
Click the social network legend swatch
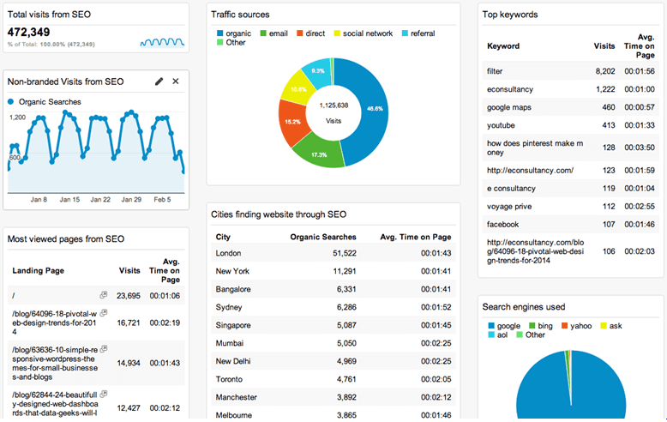click(337, 33)
